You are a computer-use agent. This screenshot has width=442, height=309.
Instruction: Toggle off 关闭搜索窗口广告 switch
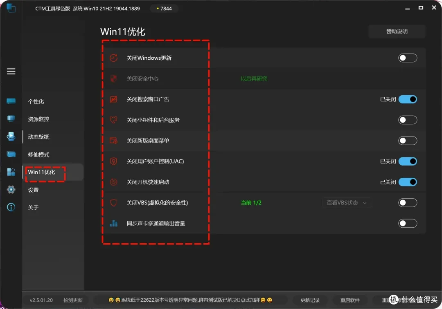(408, 99)
